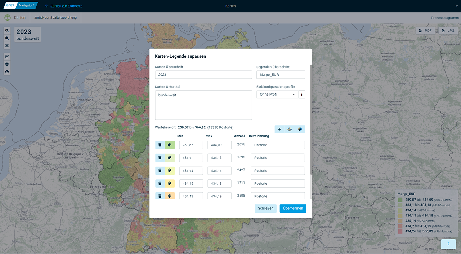Image resolution: width=461 pixels, height=254 pixels.
Task: Open the map edit pencil icon
Action: (7, 57)
